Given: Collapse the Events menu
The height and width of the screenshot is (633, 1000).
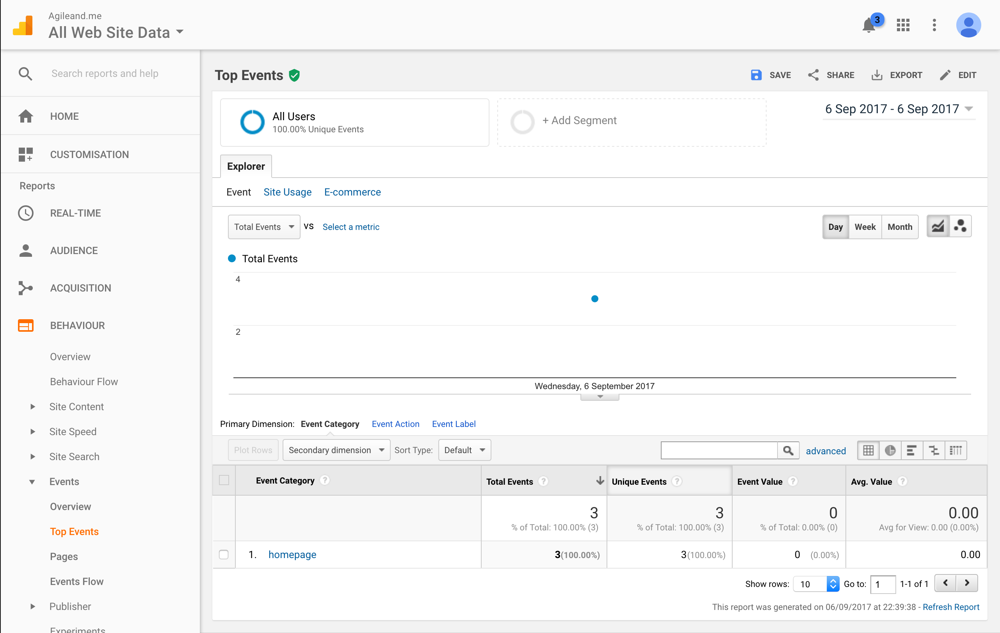Looking at the screenshot, I should pos(32,482).
